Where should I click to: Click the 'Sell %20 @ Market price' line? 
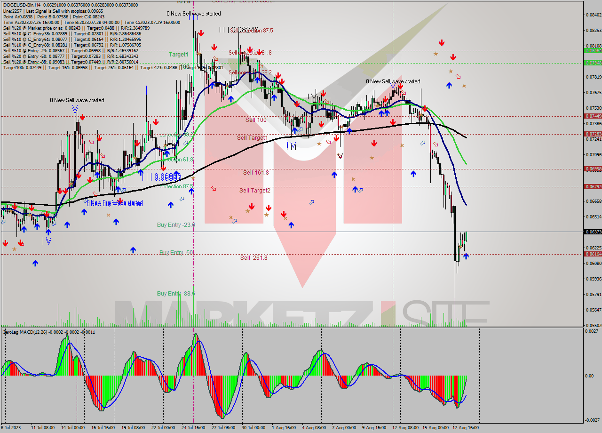pos(76,28)
